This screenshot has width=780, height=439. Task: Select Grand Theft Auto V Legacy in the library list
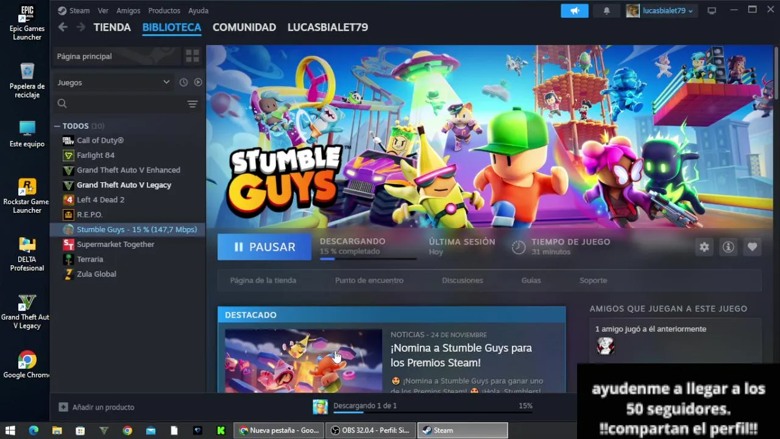tap(124, 185)
